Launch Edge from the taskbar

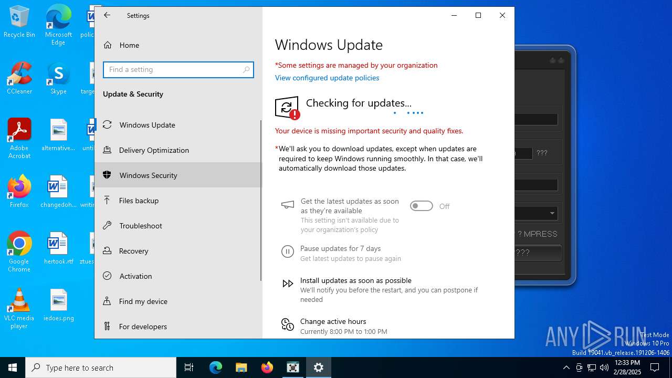[216, 367]
